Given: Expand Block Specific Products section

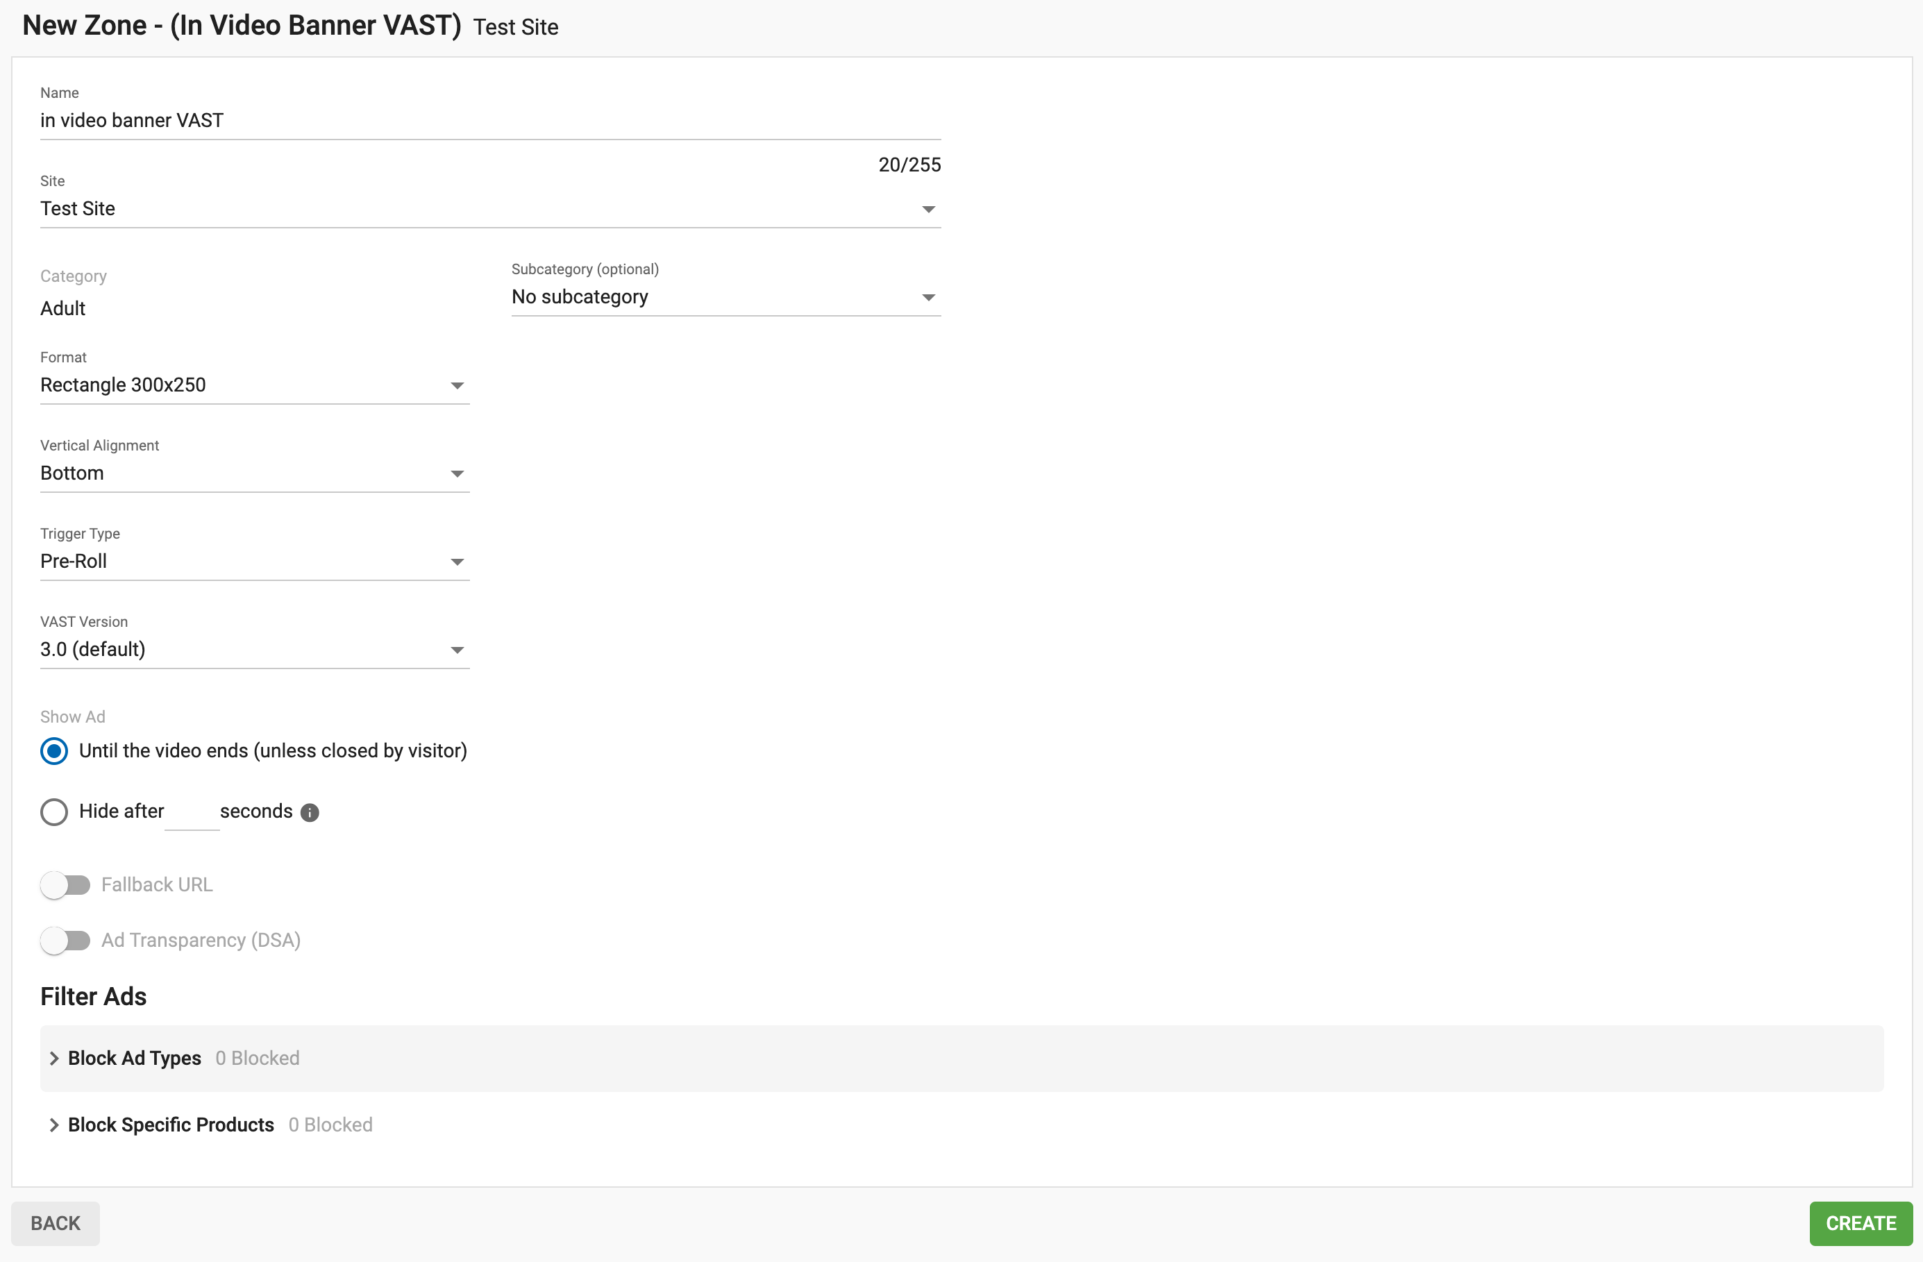Looking at the screenshot, I should click(x=171, y=1125).
